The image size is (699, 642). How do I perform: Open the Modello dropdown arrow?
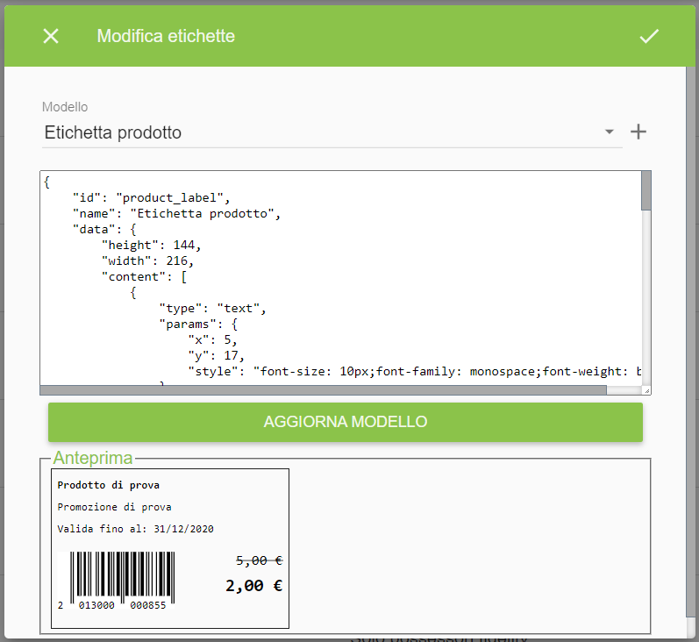[609, 132]
